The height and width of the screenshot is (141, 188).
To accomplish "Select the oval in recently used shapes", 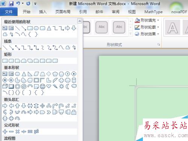I will point(36,28).
